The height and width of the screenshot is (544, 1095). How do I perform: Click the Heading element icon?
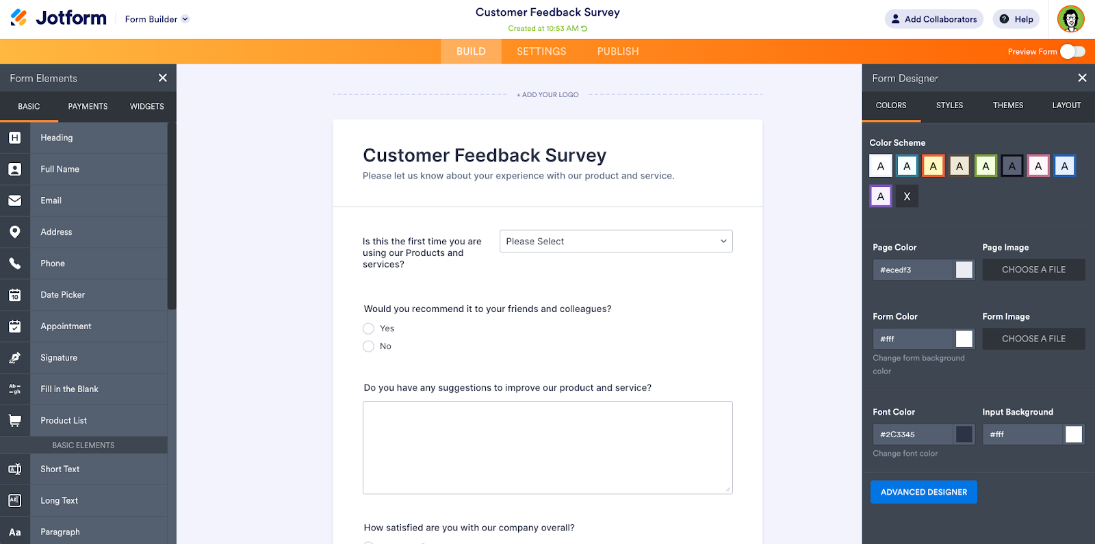pyautogui.click(x=15, y=138)
